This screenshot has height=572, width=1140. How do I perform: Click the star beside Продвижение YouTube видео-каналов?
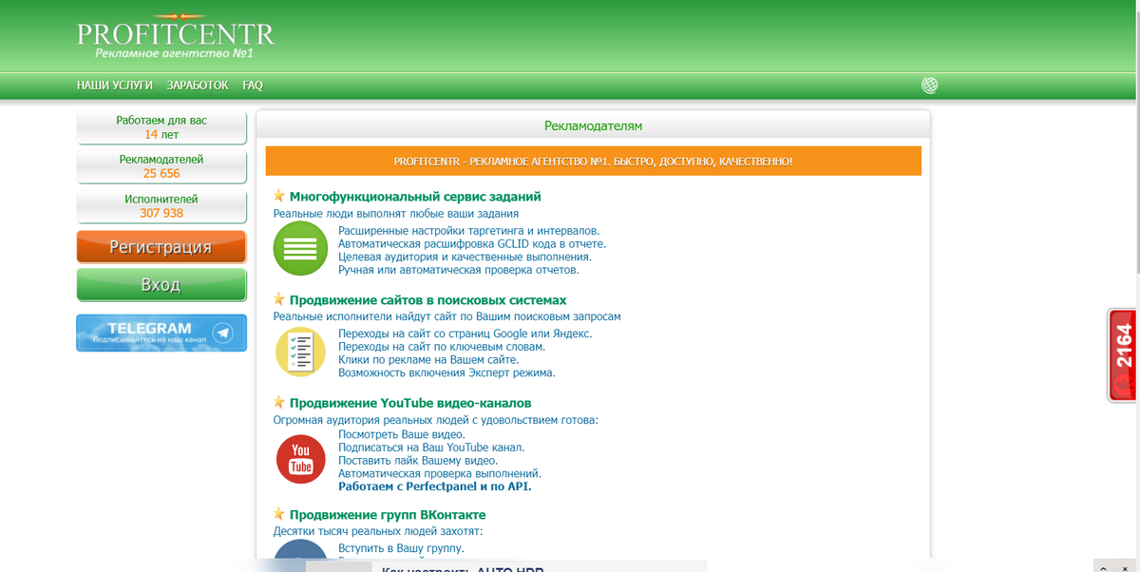click(279, 403)
